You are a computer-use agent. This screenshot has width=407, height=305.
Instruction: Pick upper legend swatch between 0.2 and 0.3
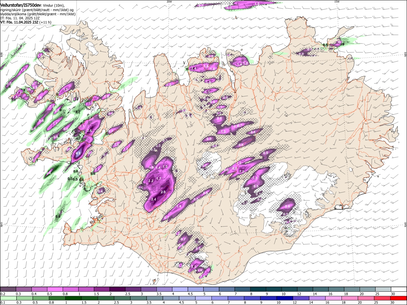click(x=8, y=289)
